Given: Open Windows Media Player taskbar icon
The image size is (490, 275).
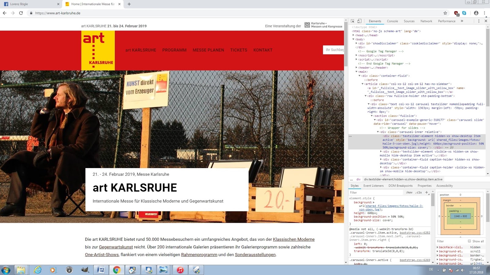Looking at the screenshot, I should (x=53, y=270).
